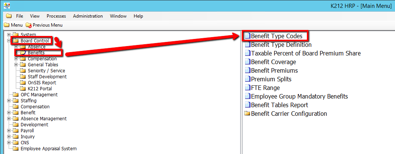395x154 pixels.
Task: Expand the System tree node
Action: pos(9,35)
